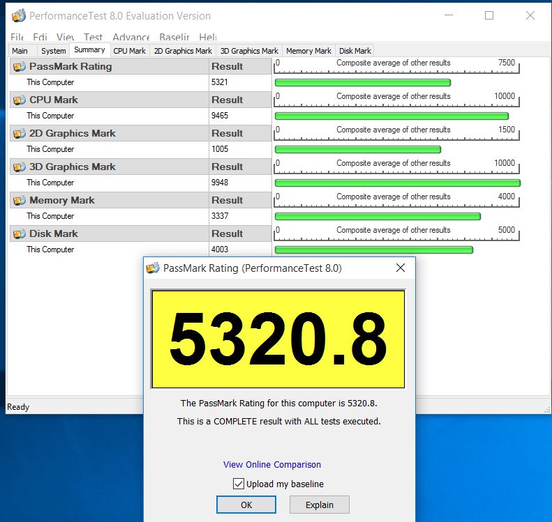This screenshot has width=552, height=522.
Task: Click the Result column header of PassMark Rating
Action: (227, 66)
